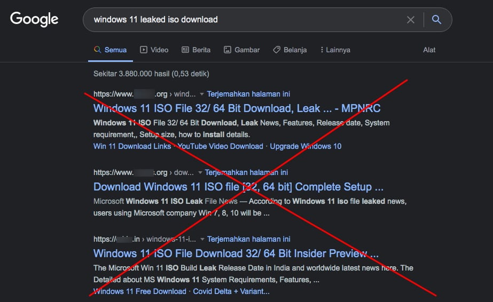Open the Windows 11 Free Download sitelink

(139, 291)
